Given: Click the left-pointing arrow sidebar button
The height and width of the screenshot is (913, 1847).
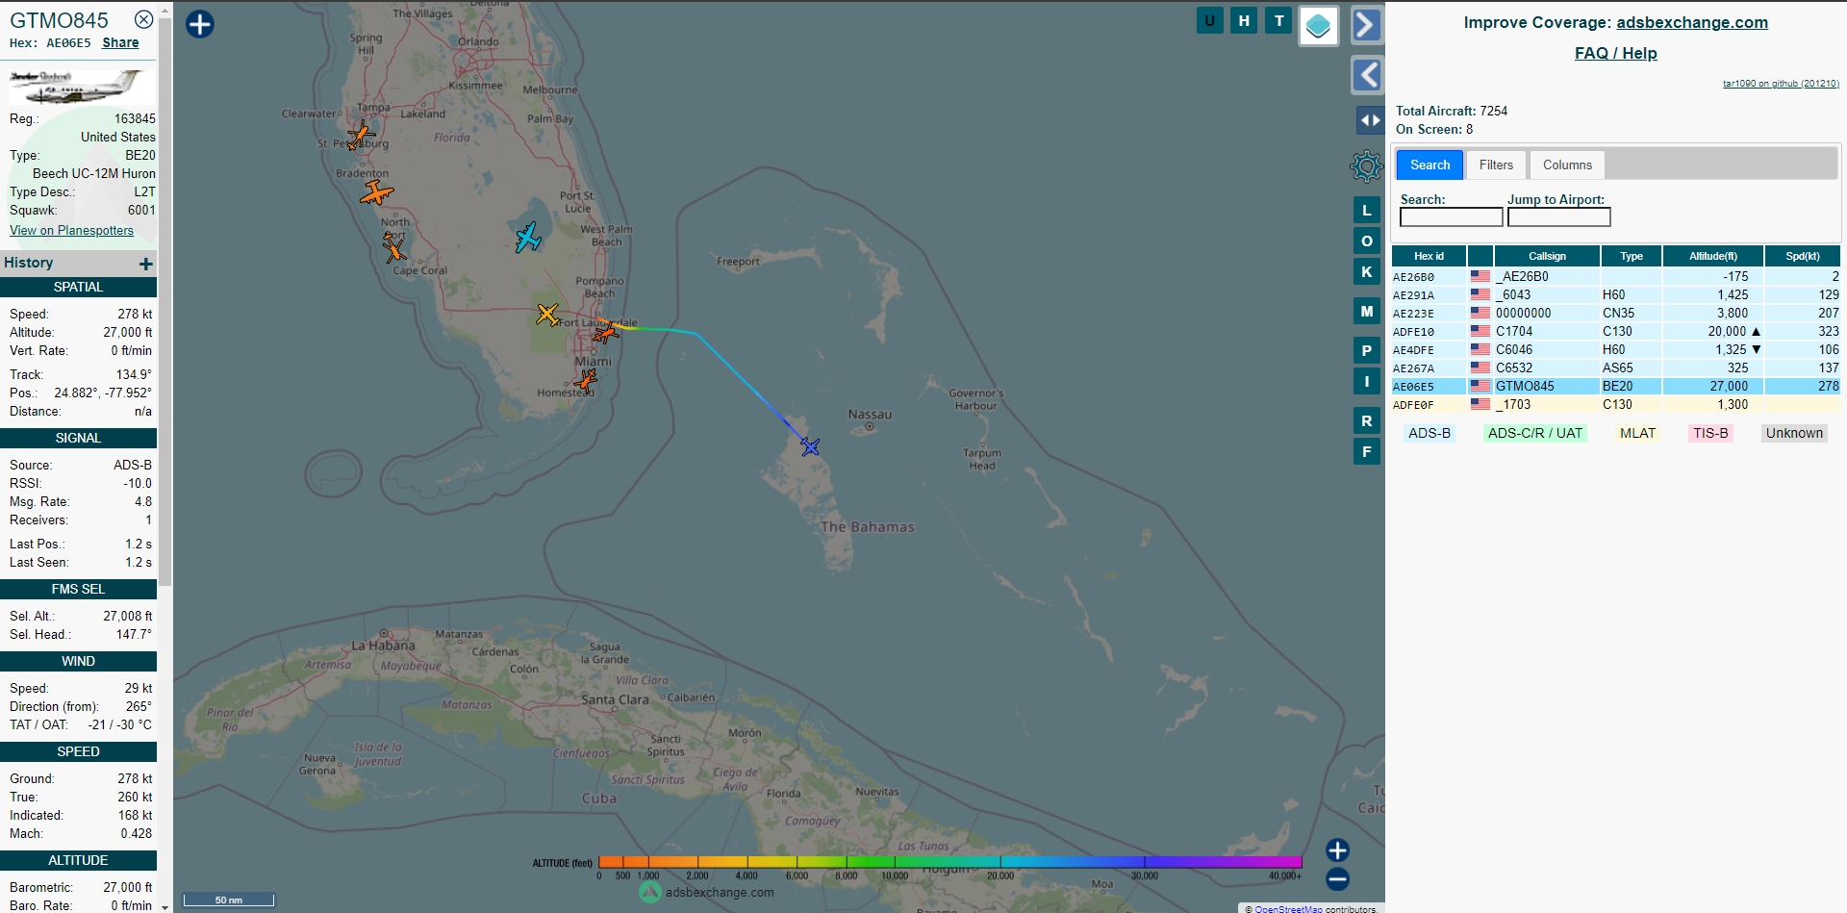Looking at the screenshot, I should [1366, 74].
